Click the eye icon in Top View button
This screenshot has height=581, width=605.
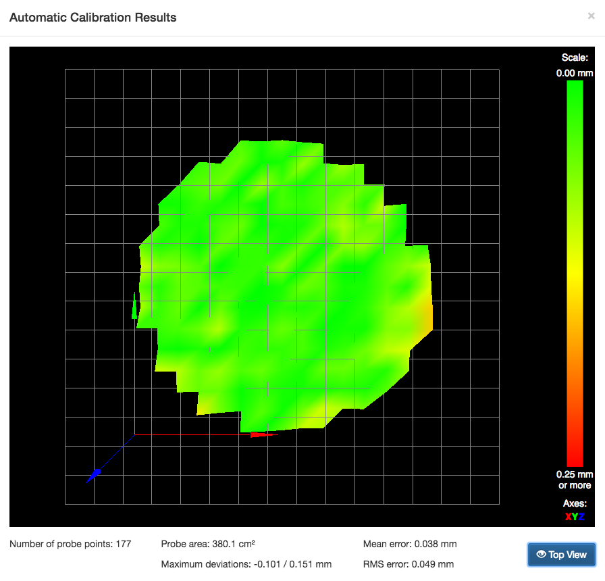[x=541, y=555]
